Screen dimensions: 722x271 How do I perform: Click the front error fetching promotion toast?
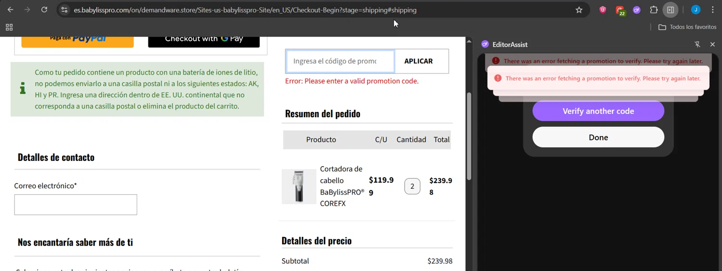coord(598,78)
